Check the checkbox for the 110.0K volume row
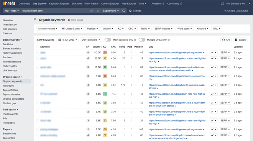Image resolution: width=253 pixels, height=141 pixels. pyautogui.click(x=38, y=52)
